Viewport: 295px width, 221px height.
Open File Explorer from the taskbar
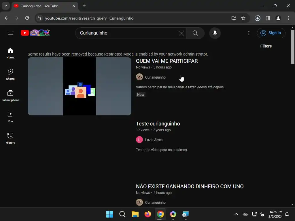(x=135, y=214)
